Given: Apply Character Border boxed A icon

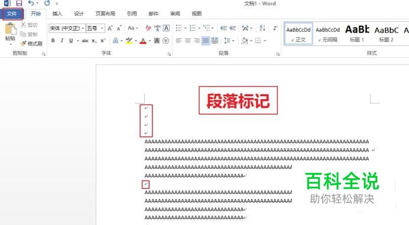Looking at the screenshot, I should coord(166,28).
